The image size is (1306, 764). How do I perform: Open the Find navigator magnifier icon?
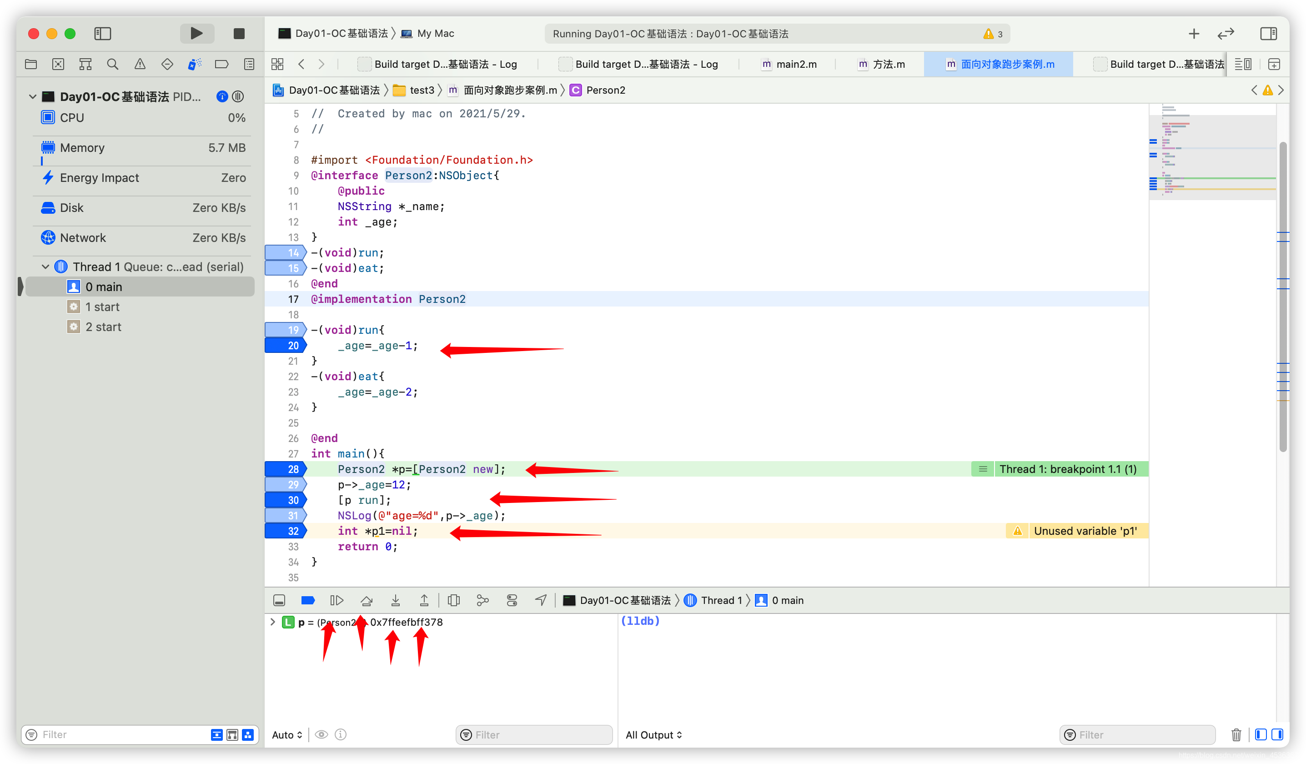click(112, 64)
